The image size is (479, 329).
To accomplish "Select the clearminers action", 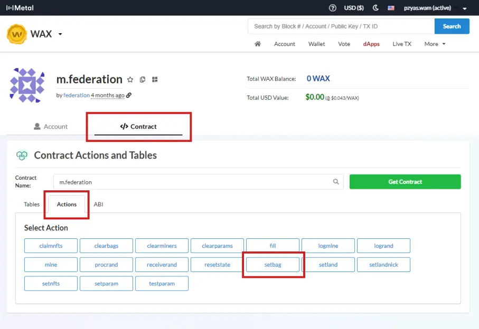I will 162,246.
